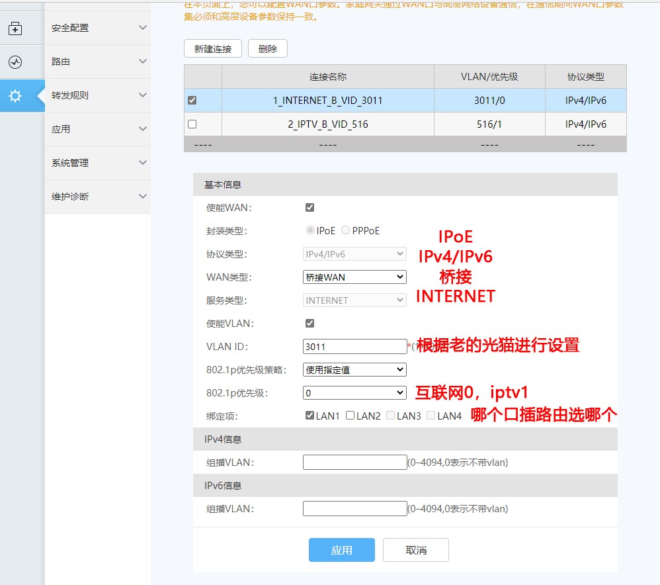The height and width of the screenshot is (585, 660).
Task: Open the WAN类型 dropdown showing 桥接WAN
Action: click(354, 277)
